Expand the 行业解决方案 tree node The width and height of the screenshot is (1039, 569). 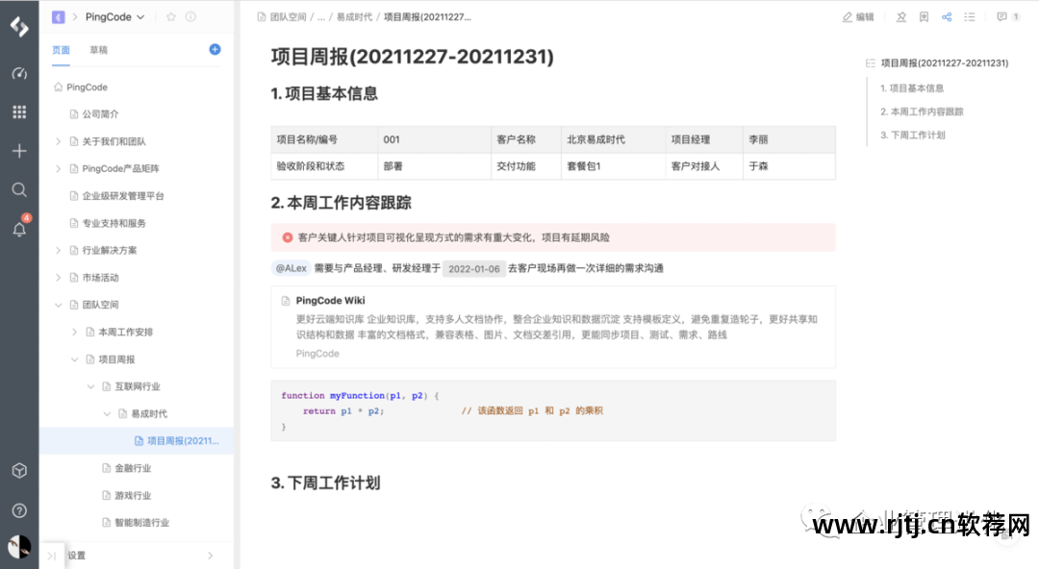(x=59, y=251)
